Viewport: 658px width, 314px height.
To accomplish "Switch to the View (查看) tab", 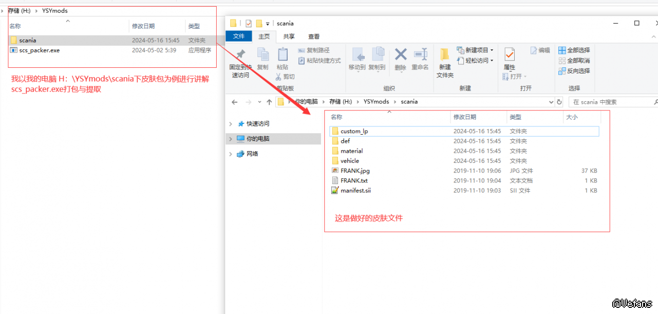I will [314, 36].
